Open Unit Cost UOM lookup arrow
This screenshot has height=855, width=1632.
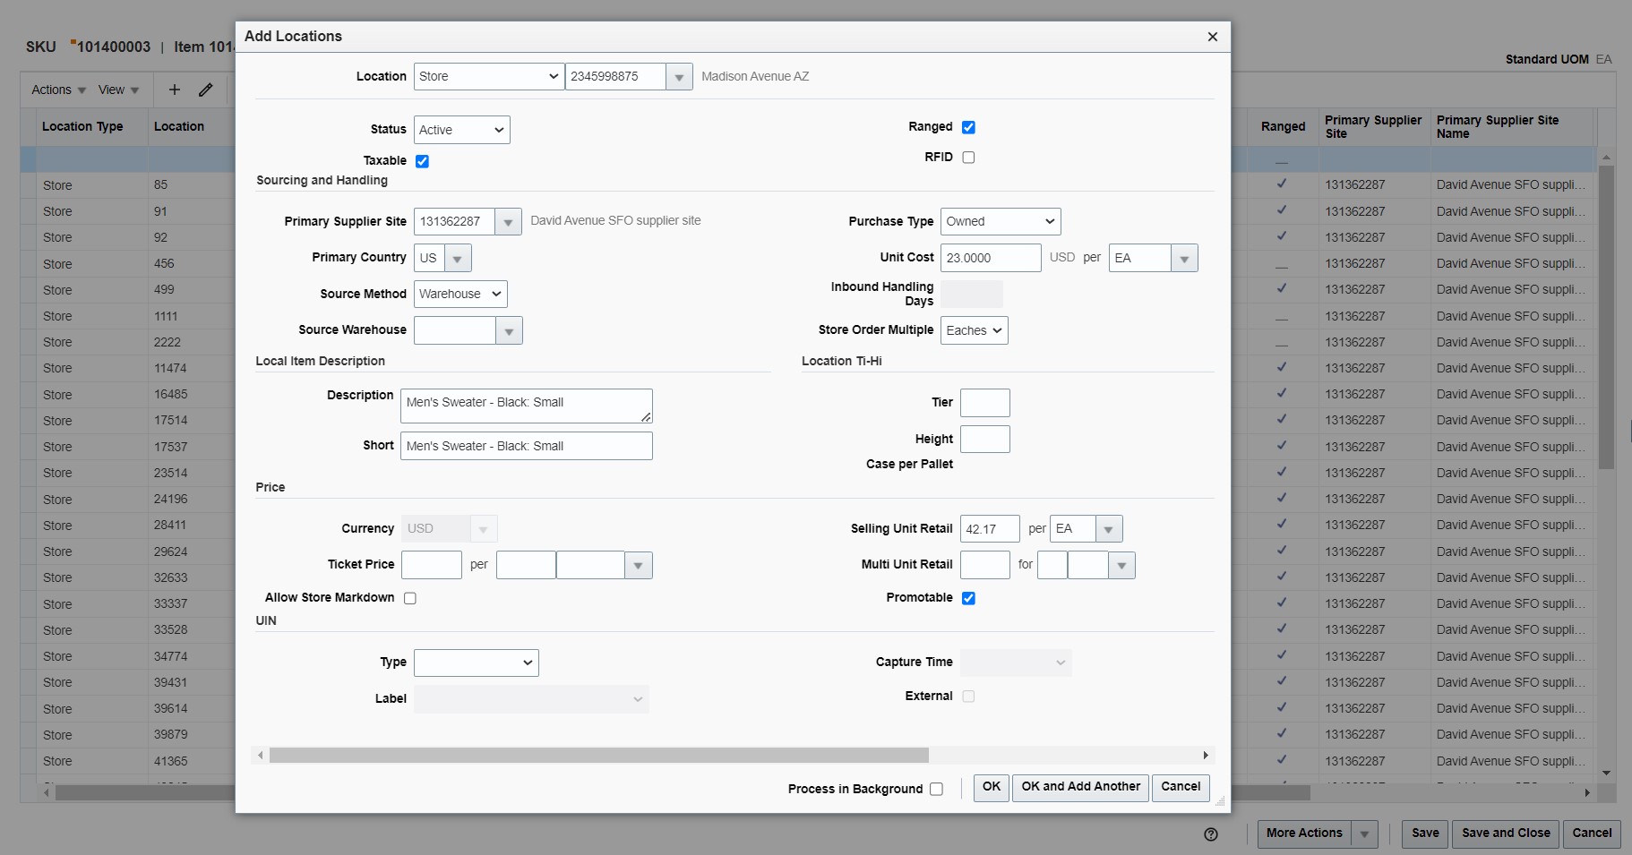pos(1184,259)
